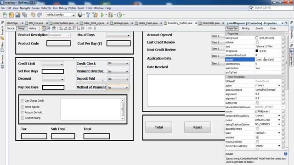
Task: Click the help icon beside model description
Action: click(286, 154)
